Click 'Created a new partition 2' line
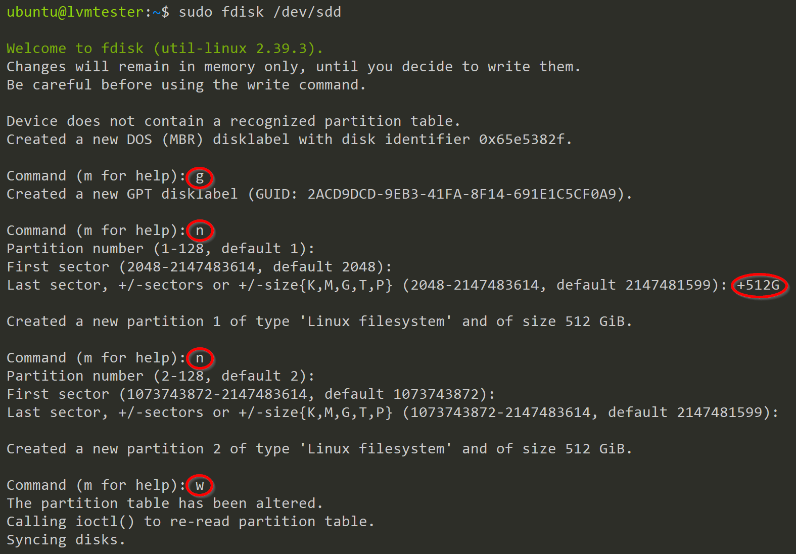Screen dimensions: 796x554 pyautogui.click(x=319, y=449)
